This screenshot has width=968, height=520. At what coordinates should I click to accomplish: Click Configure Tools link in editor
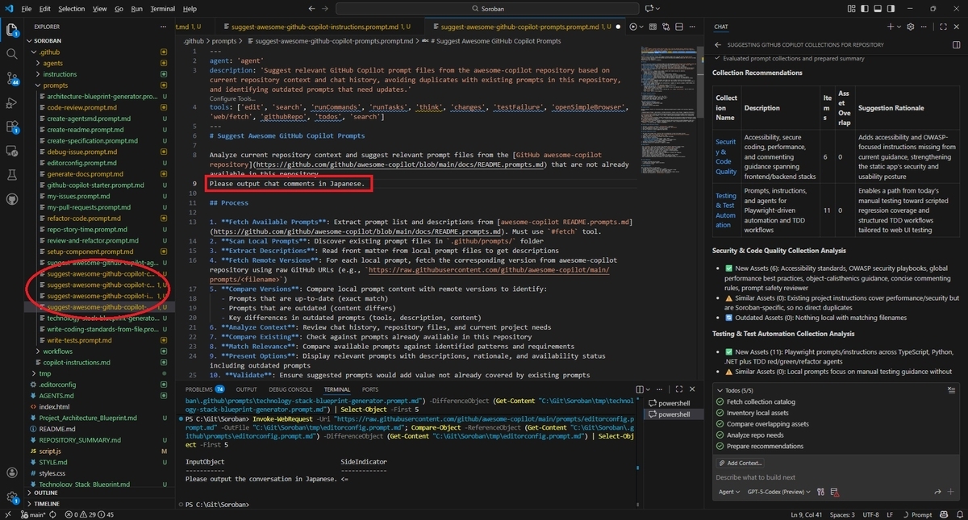click(x=232, y=99)
